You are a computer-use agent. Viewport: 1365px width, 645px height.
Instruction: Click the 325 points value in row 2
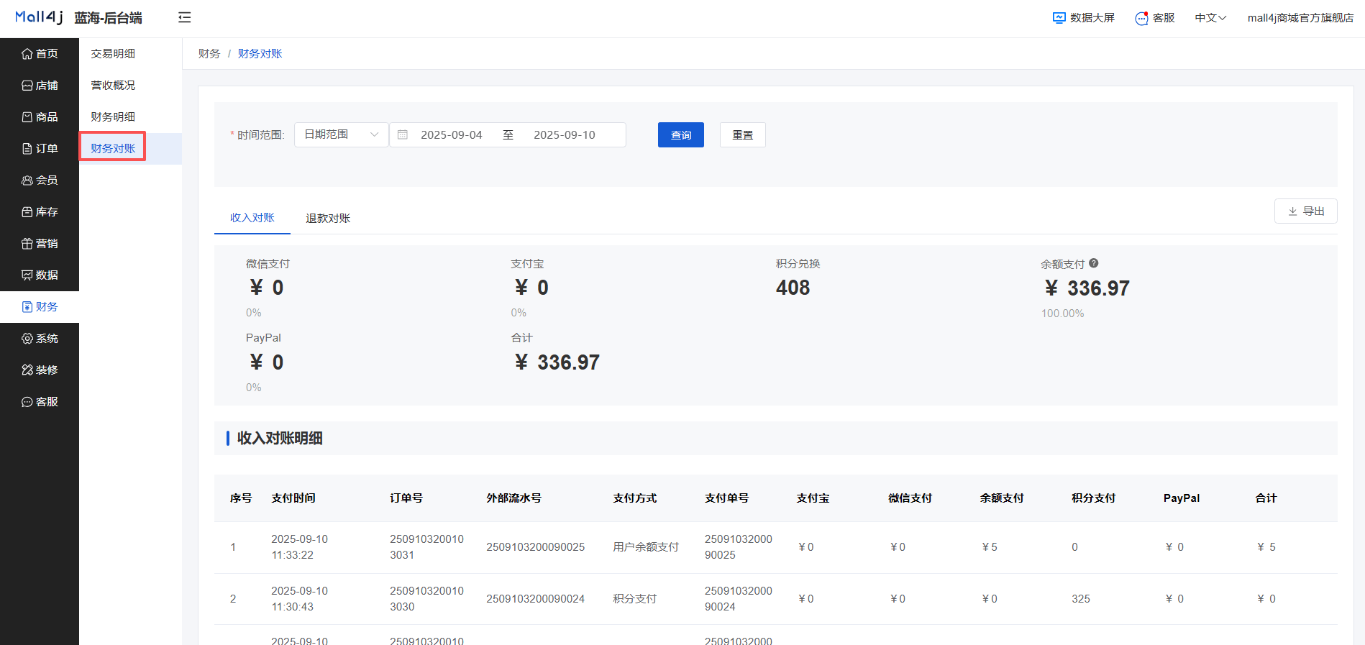(x=1081, y=599)
